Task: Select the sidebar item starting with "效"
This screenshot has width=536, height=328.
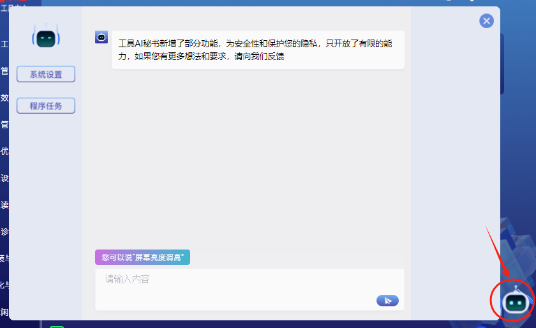Action: [x=4, y=98]
